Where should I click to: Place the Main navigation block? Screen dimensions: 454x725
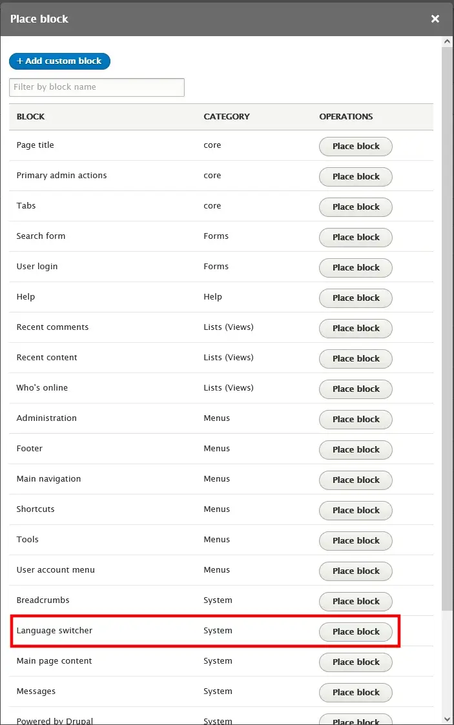[356, 480]
